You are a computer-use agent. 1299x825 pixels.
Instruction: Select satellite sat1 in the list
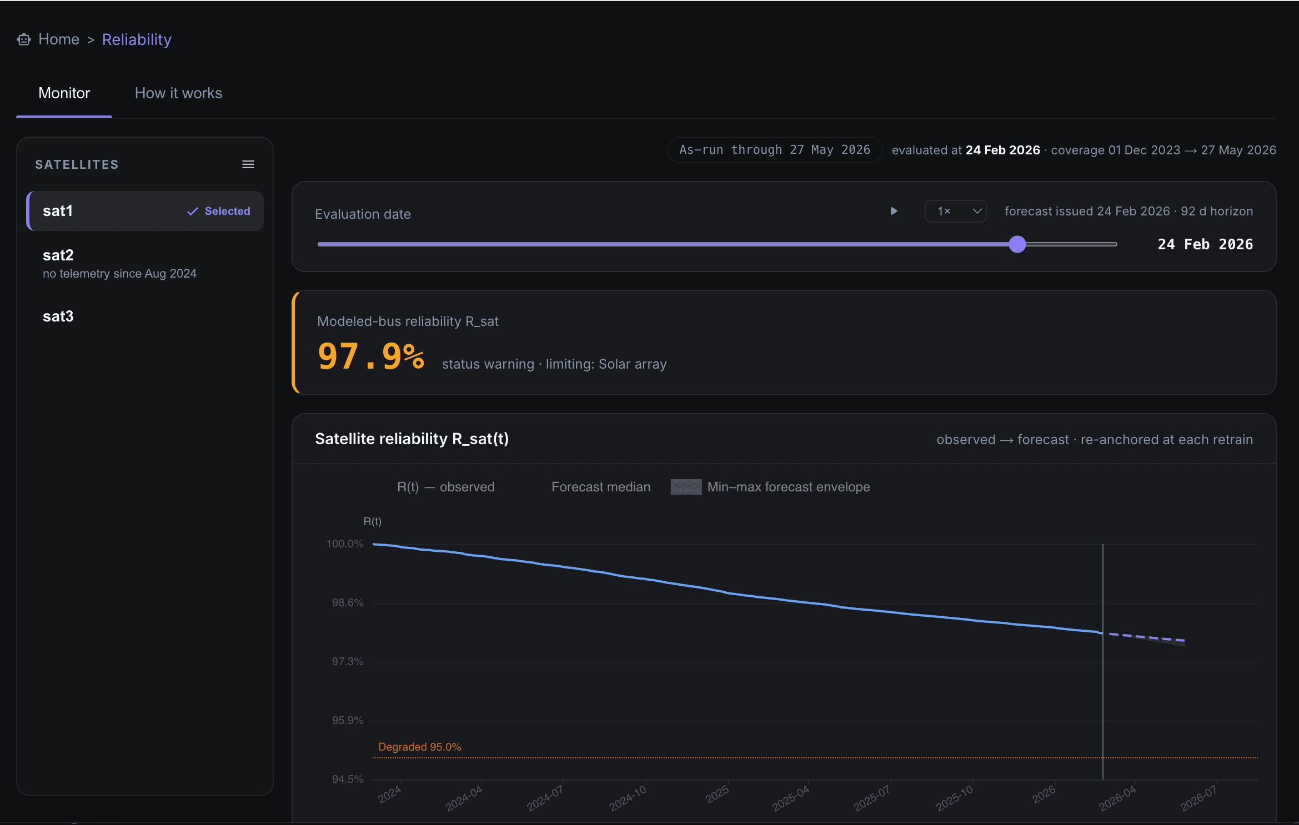(x=146, y=211)
